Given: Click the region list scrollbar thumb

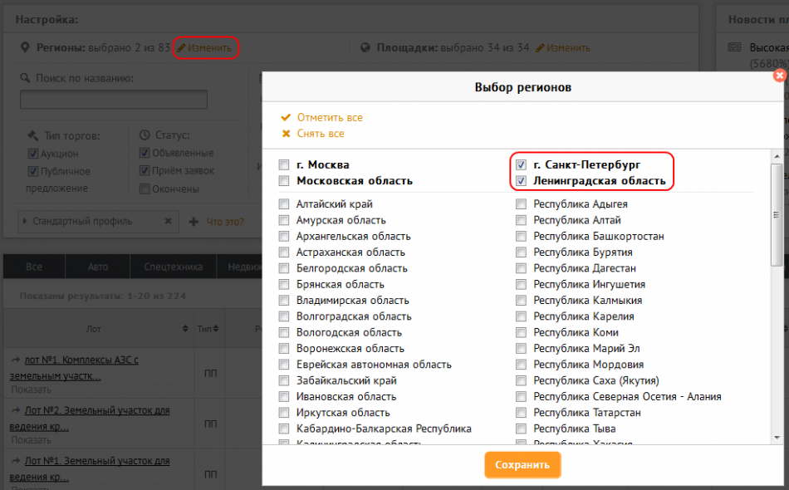Looking at the screenshot, I should click(x=777, y=215).
